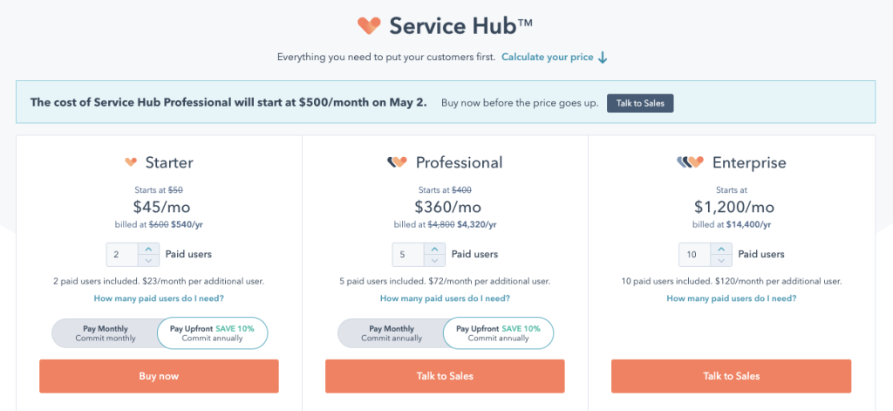
Task: Select Pay Monthly for the Starter plan
Action: (x=105, y=333)
